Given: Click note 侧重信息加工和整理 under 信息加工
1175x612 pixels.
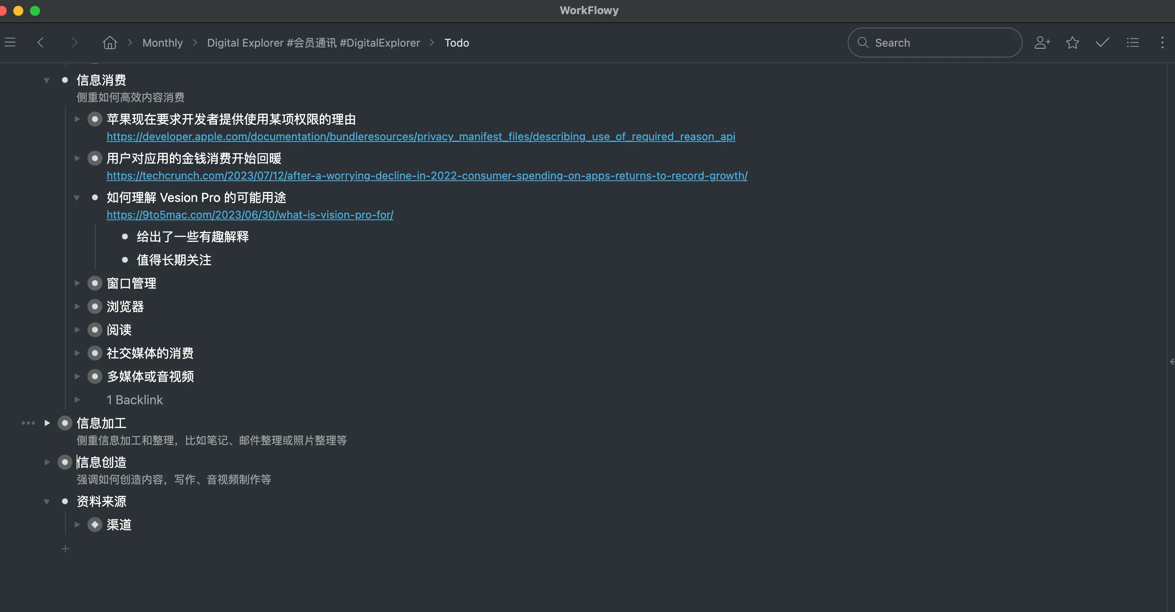Looking at the screenshot, I should tap(212, 440).
